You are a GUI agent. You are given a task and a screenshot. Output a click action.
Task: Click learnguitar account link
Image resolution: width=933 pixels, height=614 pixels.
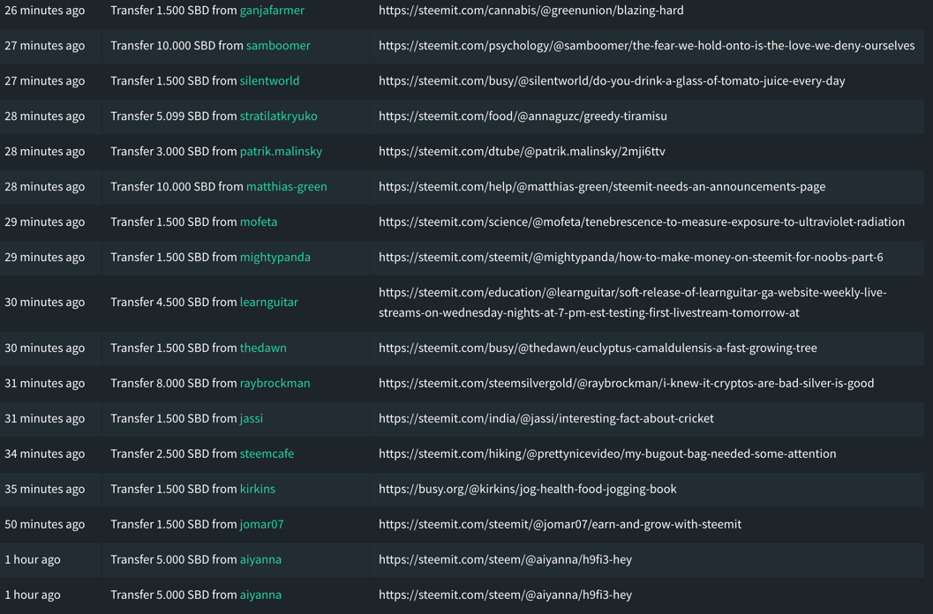click(x=268, y=303)
